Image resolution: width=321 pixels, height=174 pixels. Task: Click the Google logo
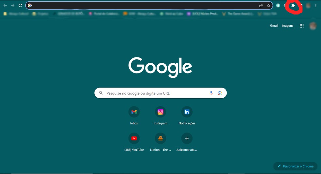click(160, 67)
